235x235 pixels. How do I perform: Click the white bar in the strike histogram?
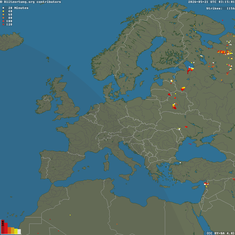[x=19, y=231]
